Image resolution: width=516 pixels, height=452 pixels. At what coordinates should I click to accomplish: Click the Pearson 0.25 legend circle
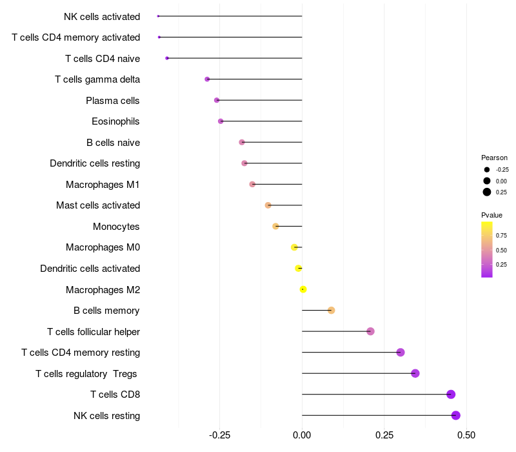pos(487,192)
